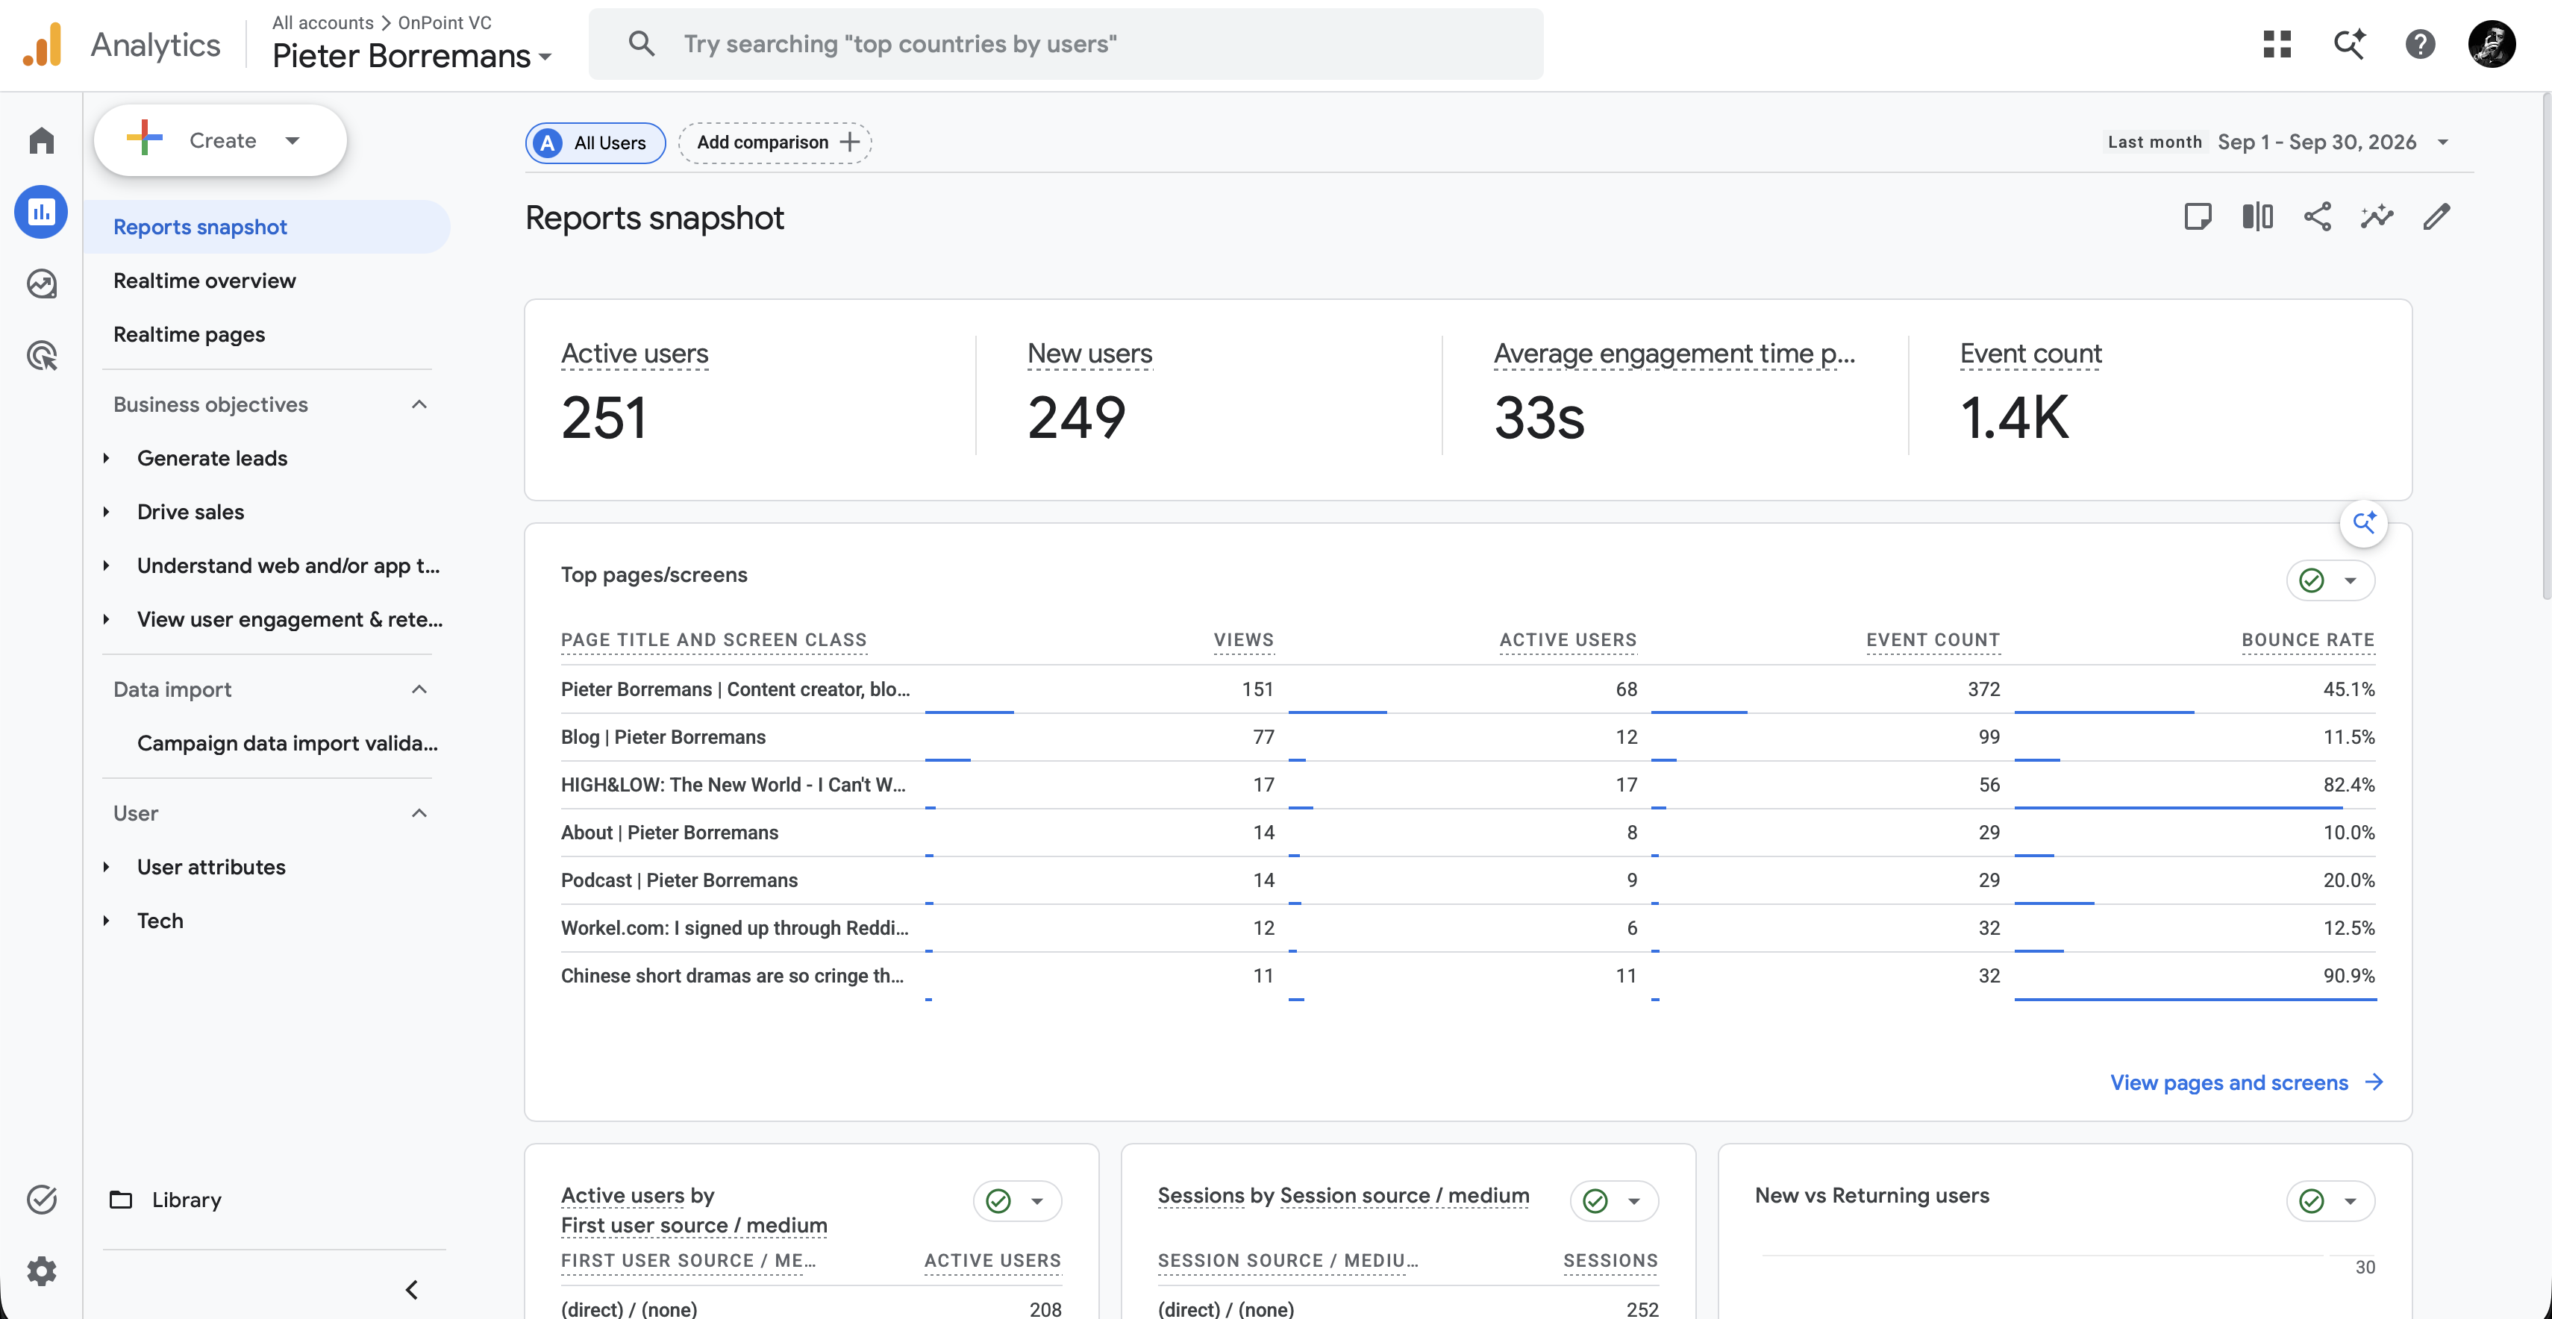The image size is (2552, 1319).
Task: Open the Advertising icon in left rail
Action: [x=42, y=356]
